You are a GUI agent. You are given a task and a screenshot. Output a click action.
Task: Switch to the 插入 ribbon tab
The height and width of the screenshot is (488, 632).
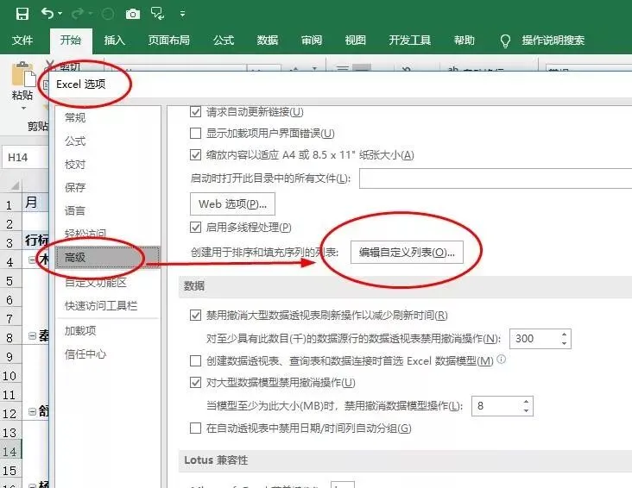pos(115,41)
